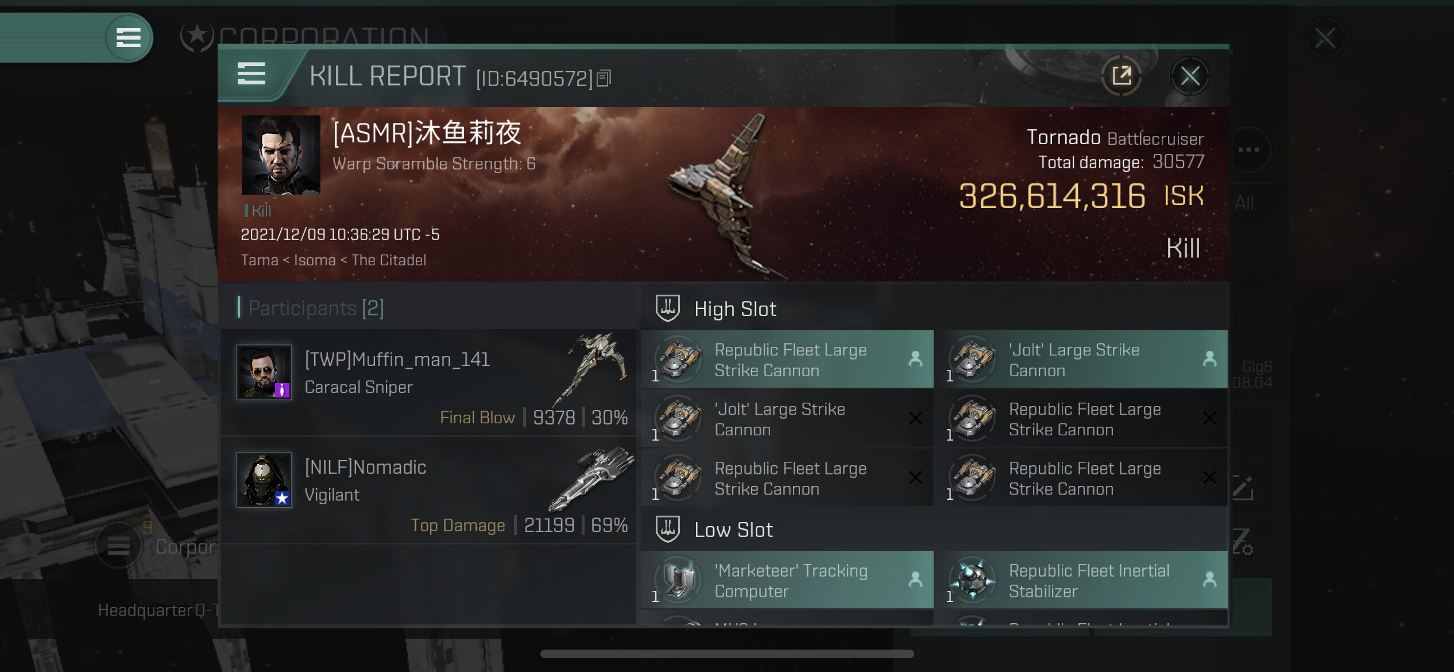Open the background three-dots more button
The image size is (1454, 672).
[1248, 149]
